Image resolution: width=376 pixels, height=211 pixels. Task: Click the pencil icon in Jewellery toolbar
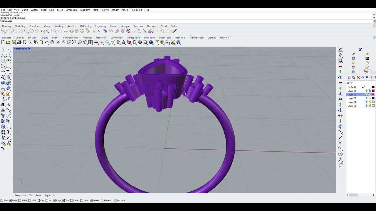174,31
